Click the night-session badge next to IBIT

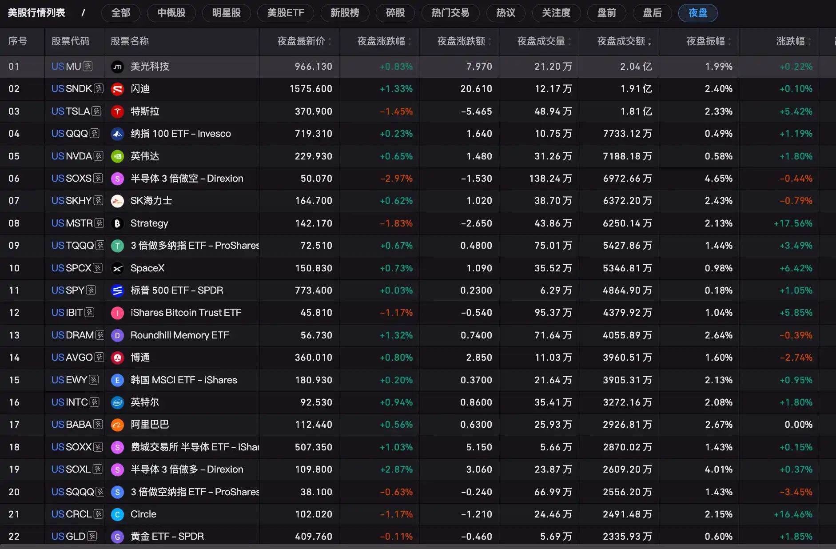pyautogui.click(x=89, y=313)
